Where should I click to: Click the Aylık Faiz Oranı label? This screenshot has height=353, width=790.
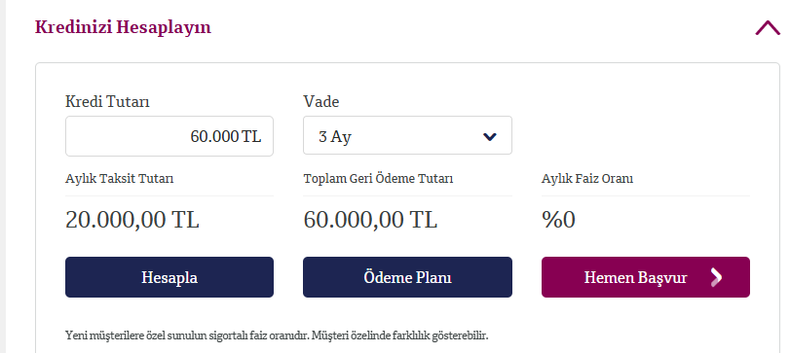587,179
